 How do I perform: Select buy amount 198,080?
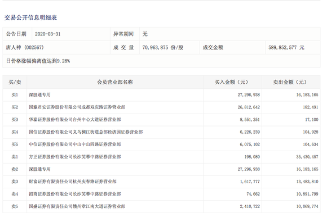point(252,157)
